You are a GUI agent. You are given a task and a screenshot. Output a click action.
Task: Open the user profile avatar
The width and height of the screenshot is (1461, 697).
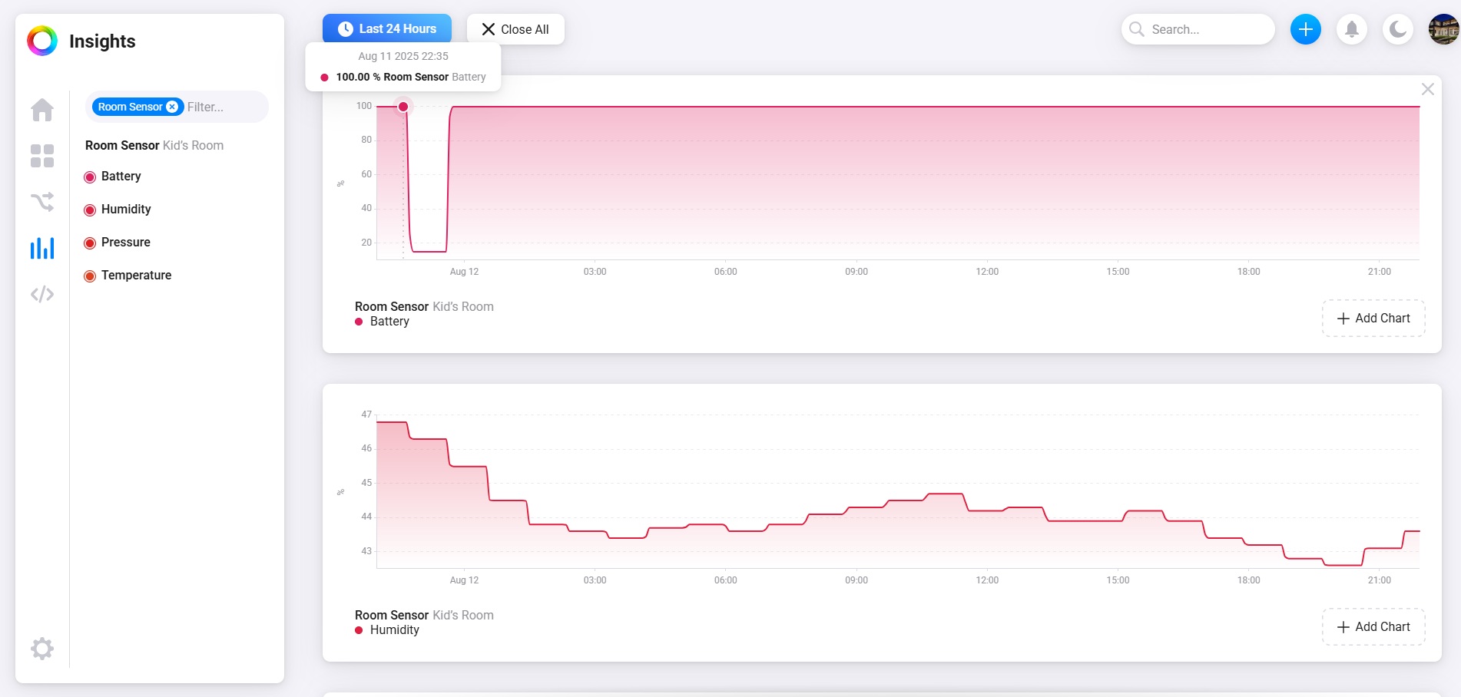click(x=1443, y=29)
